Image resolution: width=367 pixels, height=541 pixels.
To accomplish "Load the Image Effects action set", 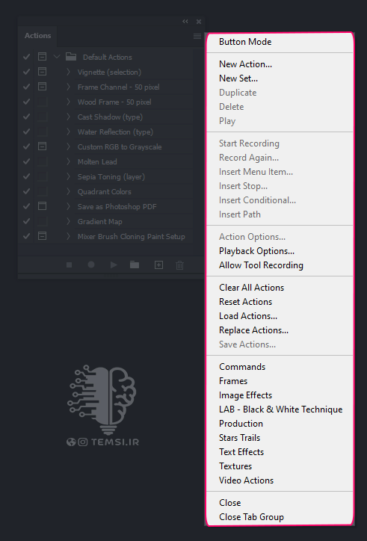I will click(x=245, y=395).
